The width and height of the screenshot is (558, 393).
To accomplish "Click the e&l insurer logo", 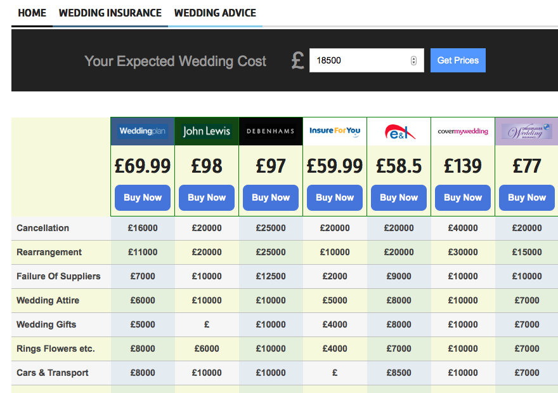I will tap(399, 131).
